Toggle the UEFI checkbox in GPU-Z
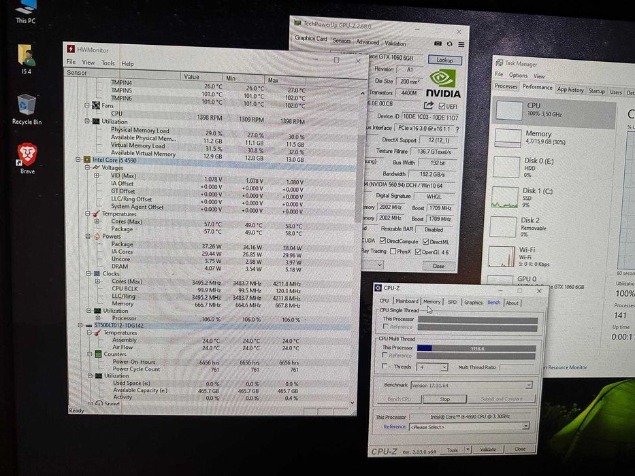This screenshot has width=635, height=476. click(x=442, y=106)
